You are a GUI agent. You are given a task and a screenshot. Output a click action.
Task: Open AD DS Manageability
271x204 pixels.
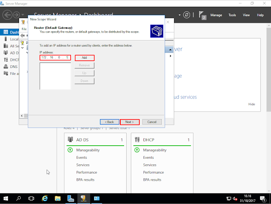(x=88, y=150)
